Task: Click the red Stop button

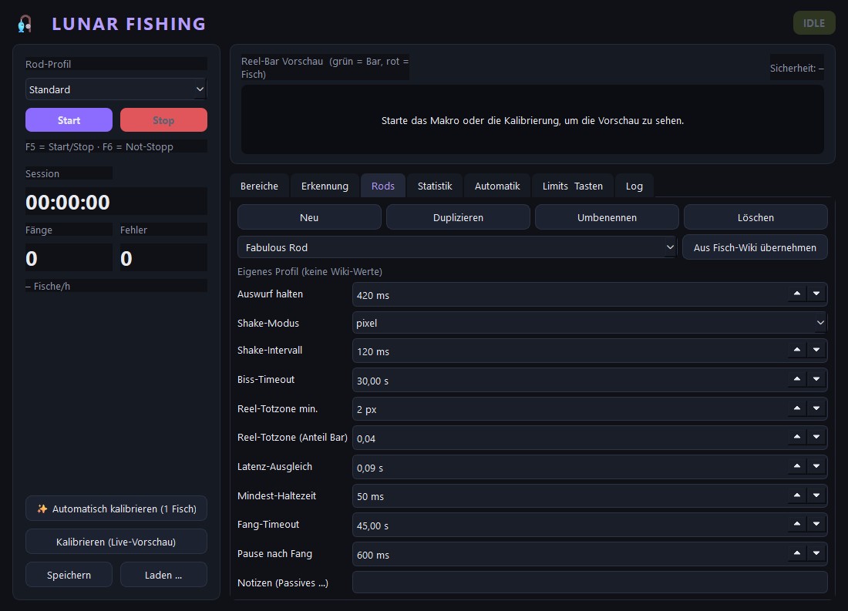Action: pos(163,120)
